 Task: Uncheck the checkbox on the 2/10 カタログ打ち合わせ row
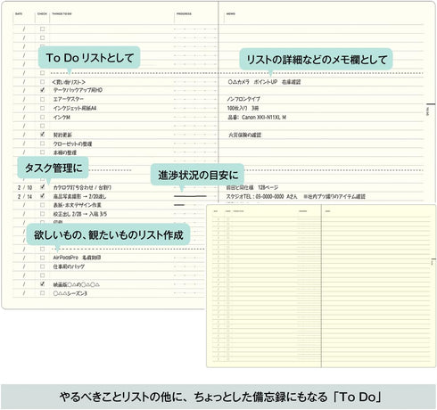(42, 187)
